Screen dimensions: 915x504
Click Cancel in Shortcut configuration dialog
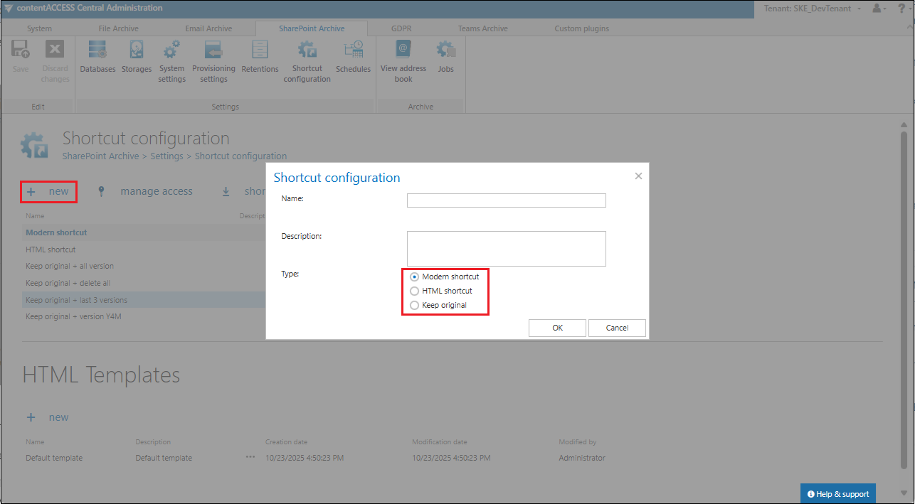coord(617,328)
